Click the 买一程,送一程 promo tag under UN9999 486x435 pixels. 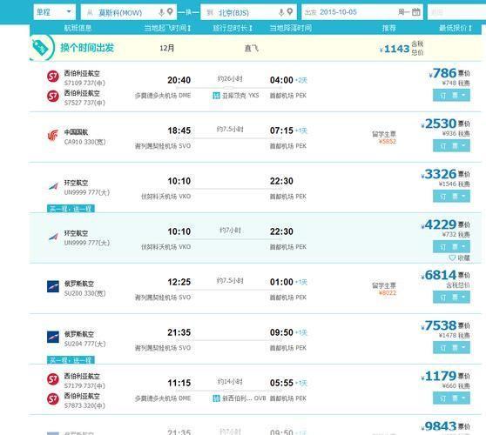[71, 209]
